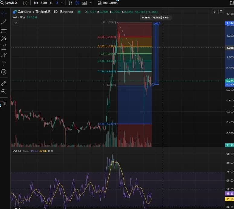
Task: Switch to the 30m timeframe
Action: (44, 3)
